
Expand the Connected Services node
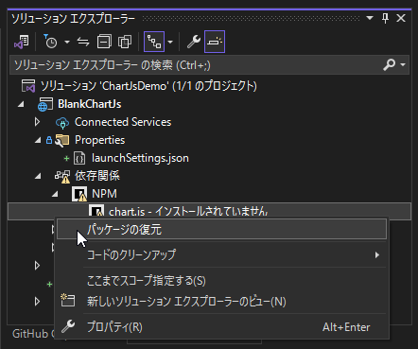click(37, 122)
